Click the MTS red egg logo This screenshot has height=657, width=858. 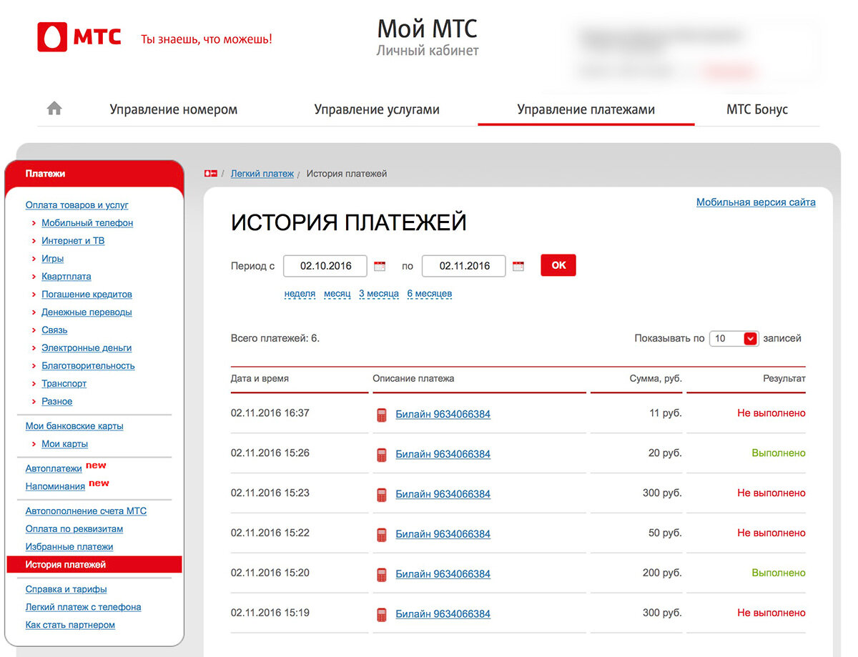point(51,37)
